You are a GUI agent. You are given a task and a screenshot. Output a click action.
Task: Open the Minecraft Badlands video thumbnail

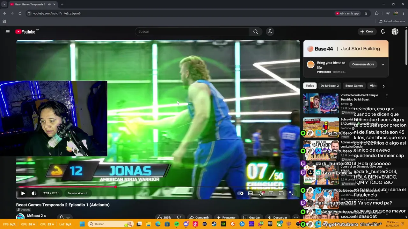pos(321,127)
